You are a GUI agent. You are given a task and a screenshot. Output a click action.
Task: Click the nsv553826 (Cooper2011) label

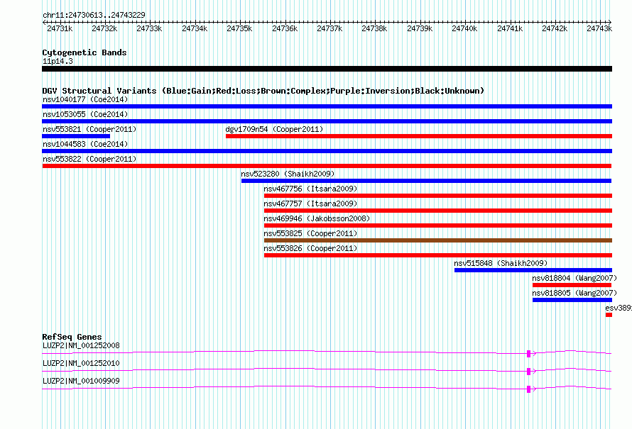point(310,248)
